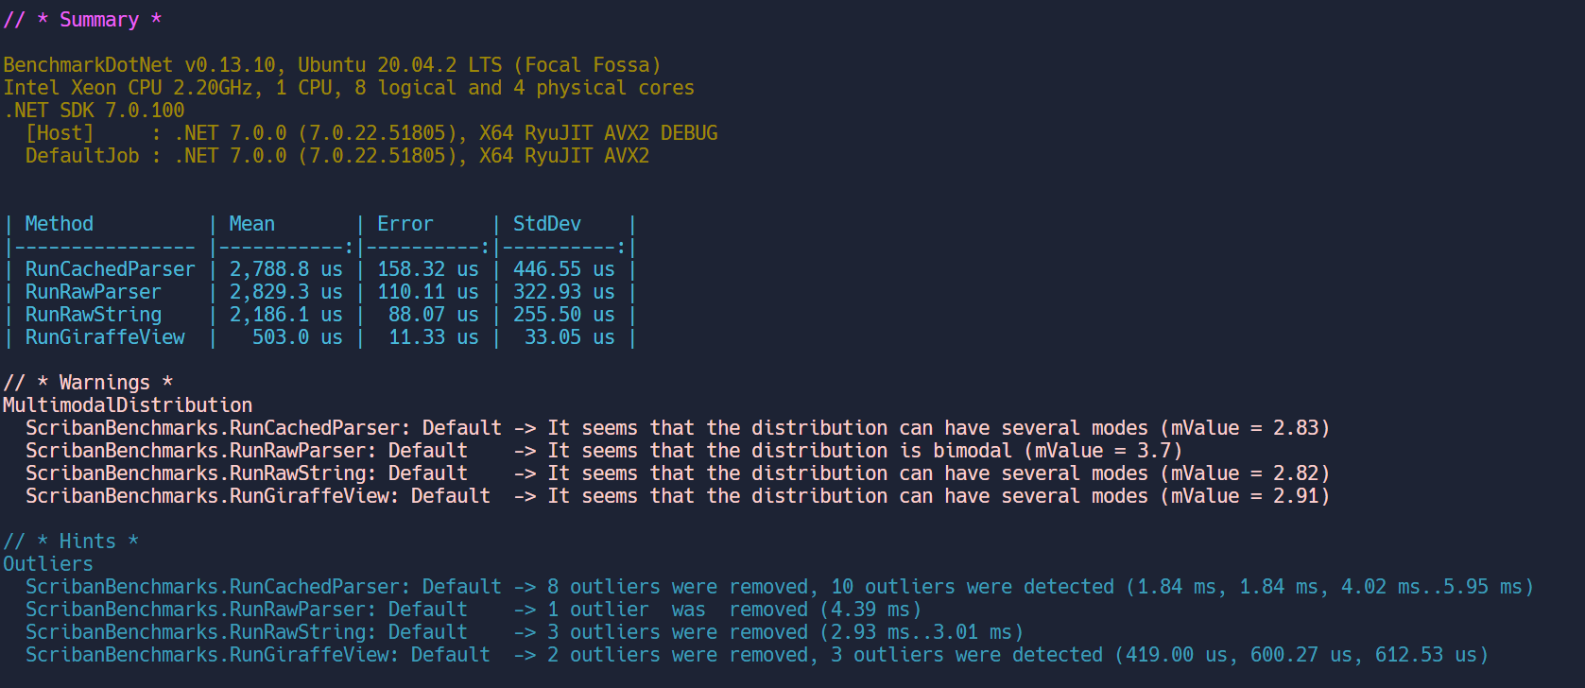This screenshot has height=688, width=1585.
Task: Click RunCachedParser in the results table
Action: click(x=110, y=269)
